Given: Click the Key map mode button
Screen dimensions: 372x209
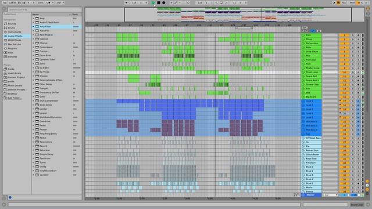Looking at the screenshot, I should [344, 2].
